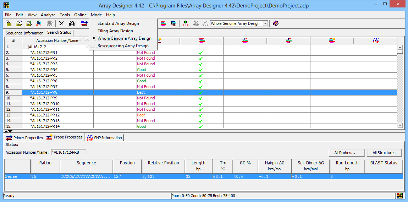Click the Add SNP green plus icon
Image resolution: width=408 pixels, height=202 pixels.
pyautogui.click(x=186, y=23)
